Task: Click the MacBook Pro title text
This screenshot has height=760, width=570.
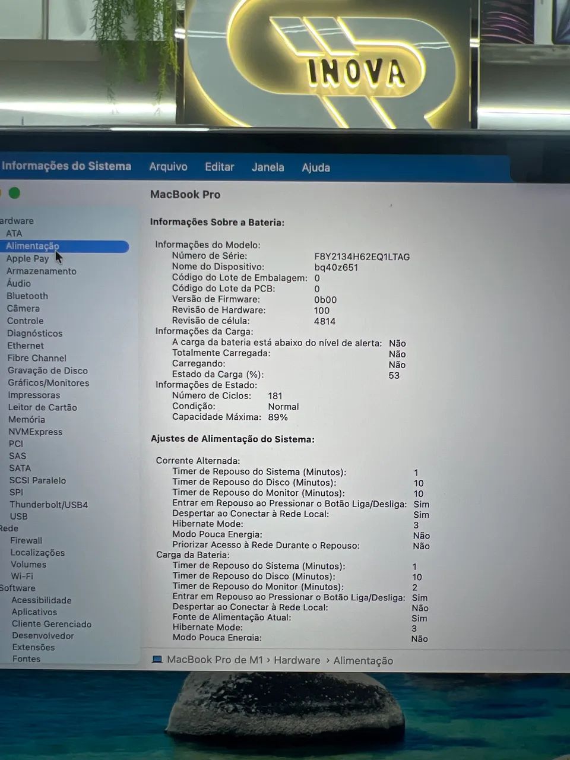Action: (x=185, y=194)
